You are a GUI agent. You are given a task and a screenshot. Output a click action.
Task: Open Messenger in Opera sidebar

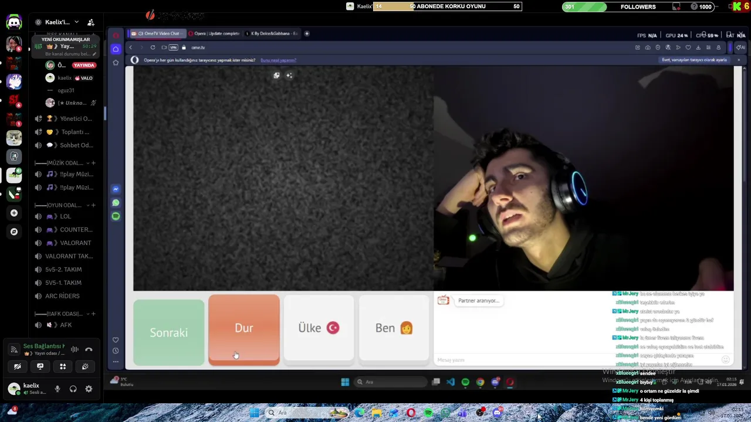click(116, 189)
